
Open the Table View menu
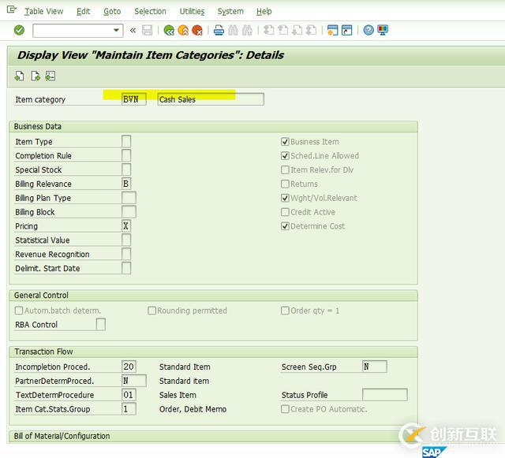click(x=44, y=12)
